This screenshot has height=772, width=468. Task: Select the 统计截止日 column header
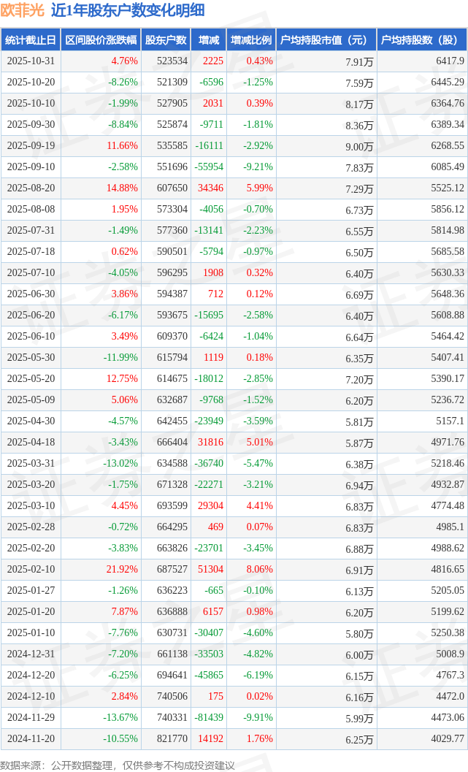[x=31, y=40]
